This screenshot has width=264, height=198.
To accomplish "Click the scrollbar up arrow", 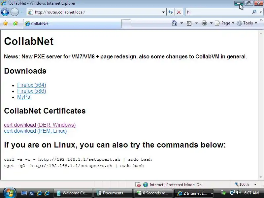I will point(261,33).
